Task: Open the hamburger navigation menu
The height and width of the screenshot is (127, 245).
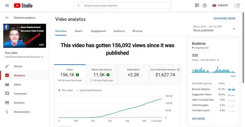Action: [7, 6]
